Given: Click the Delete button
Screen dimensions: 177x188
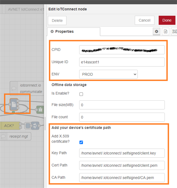Looking at the screenshot, I should (x=57, y=21).
